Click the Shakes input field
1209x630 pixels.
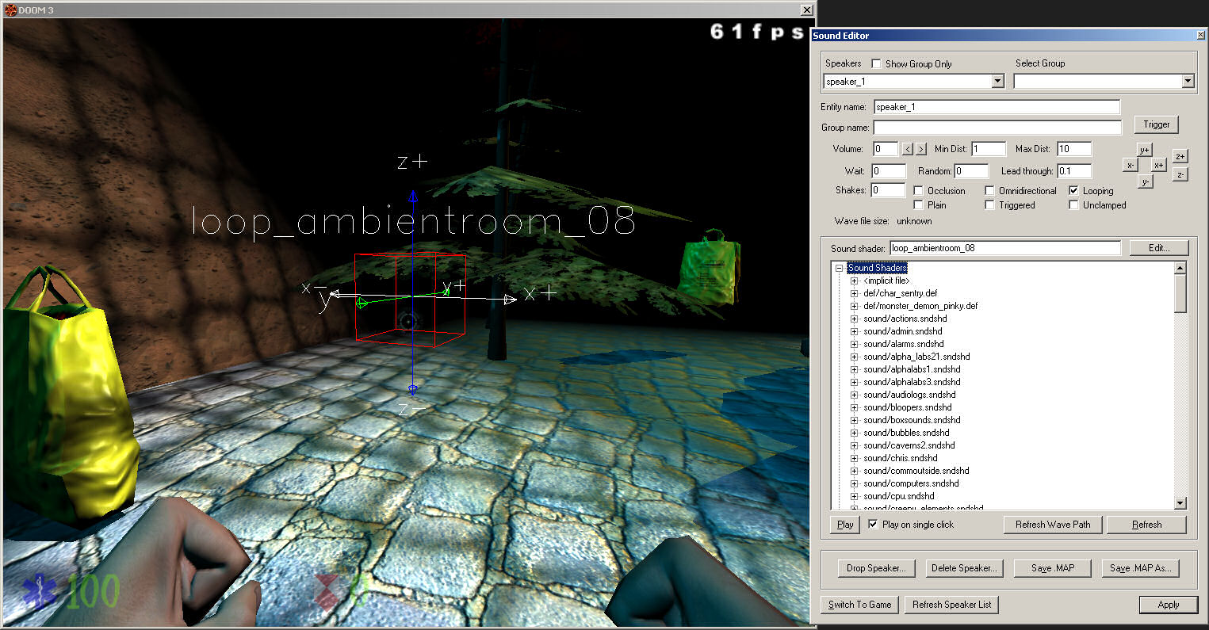(888, 190)
